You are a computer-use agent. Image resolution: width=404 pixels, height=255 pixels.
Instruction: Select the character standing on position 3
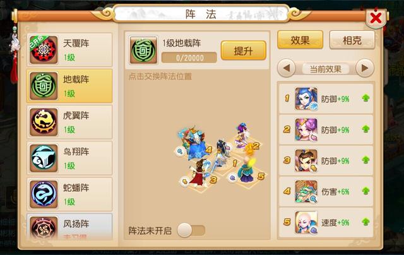(198, 172)
